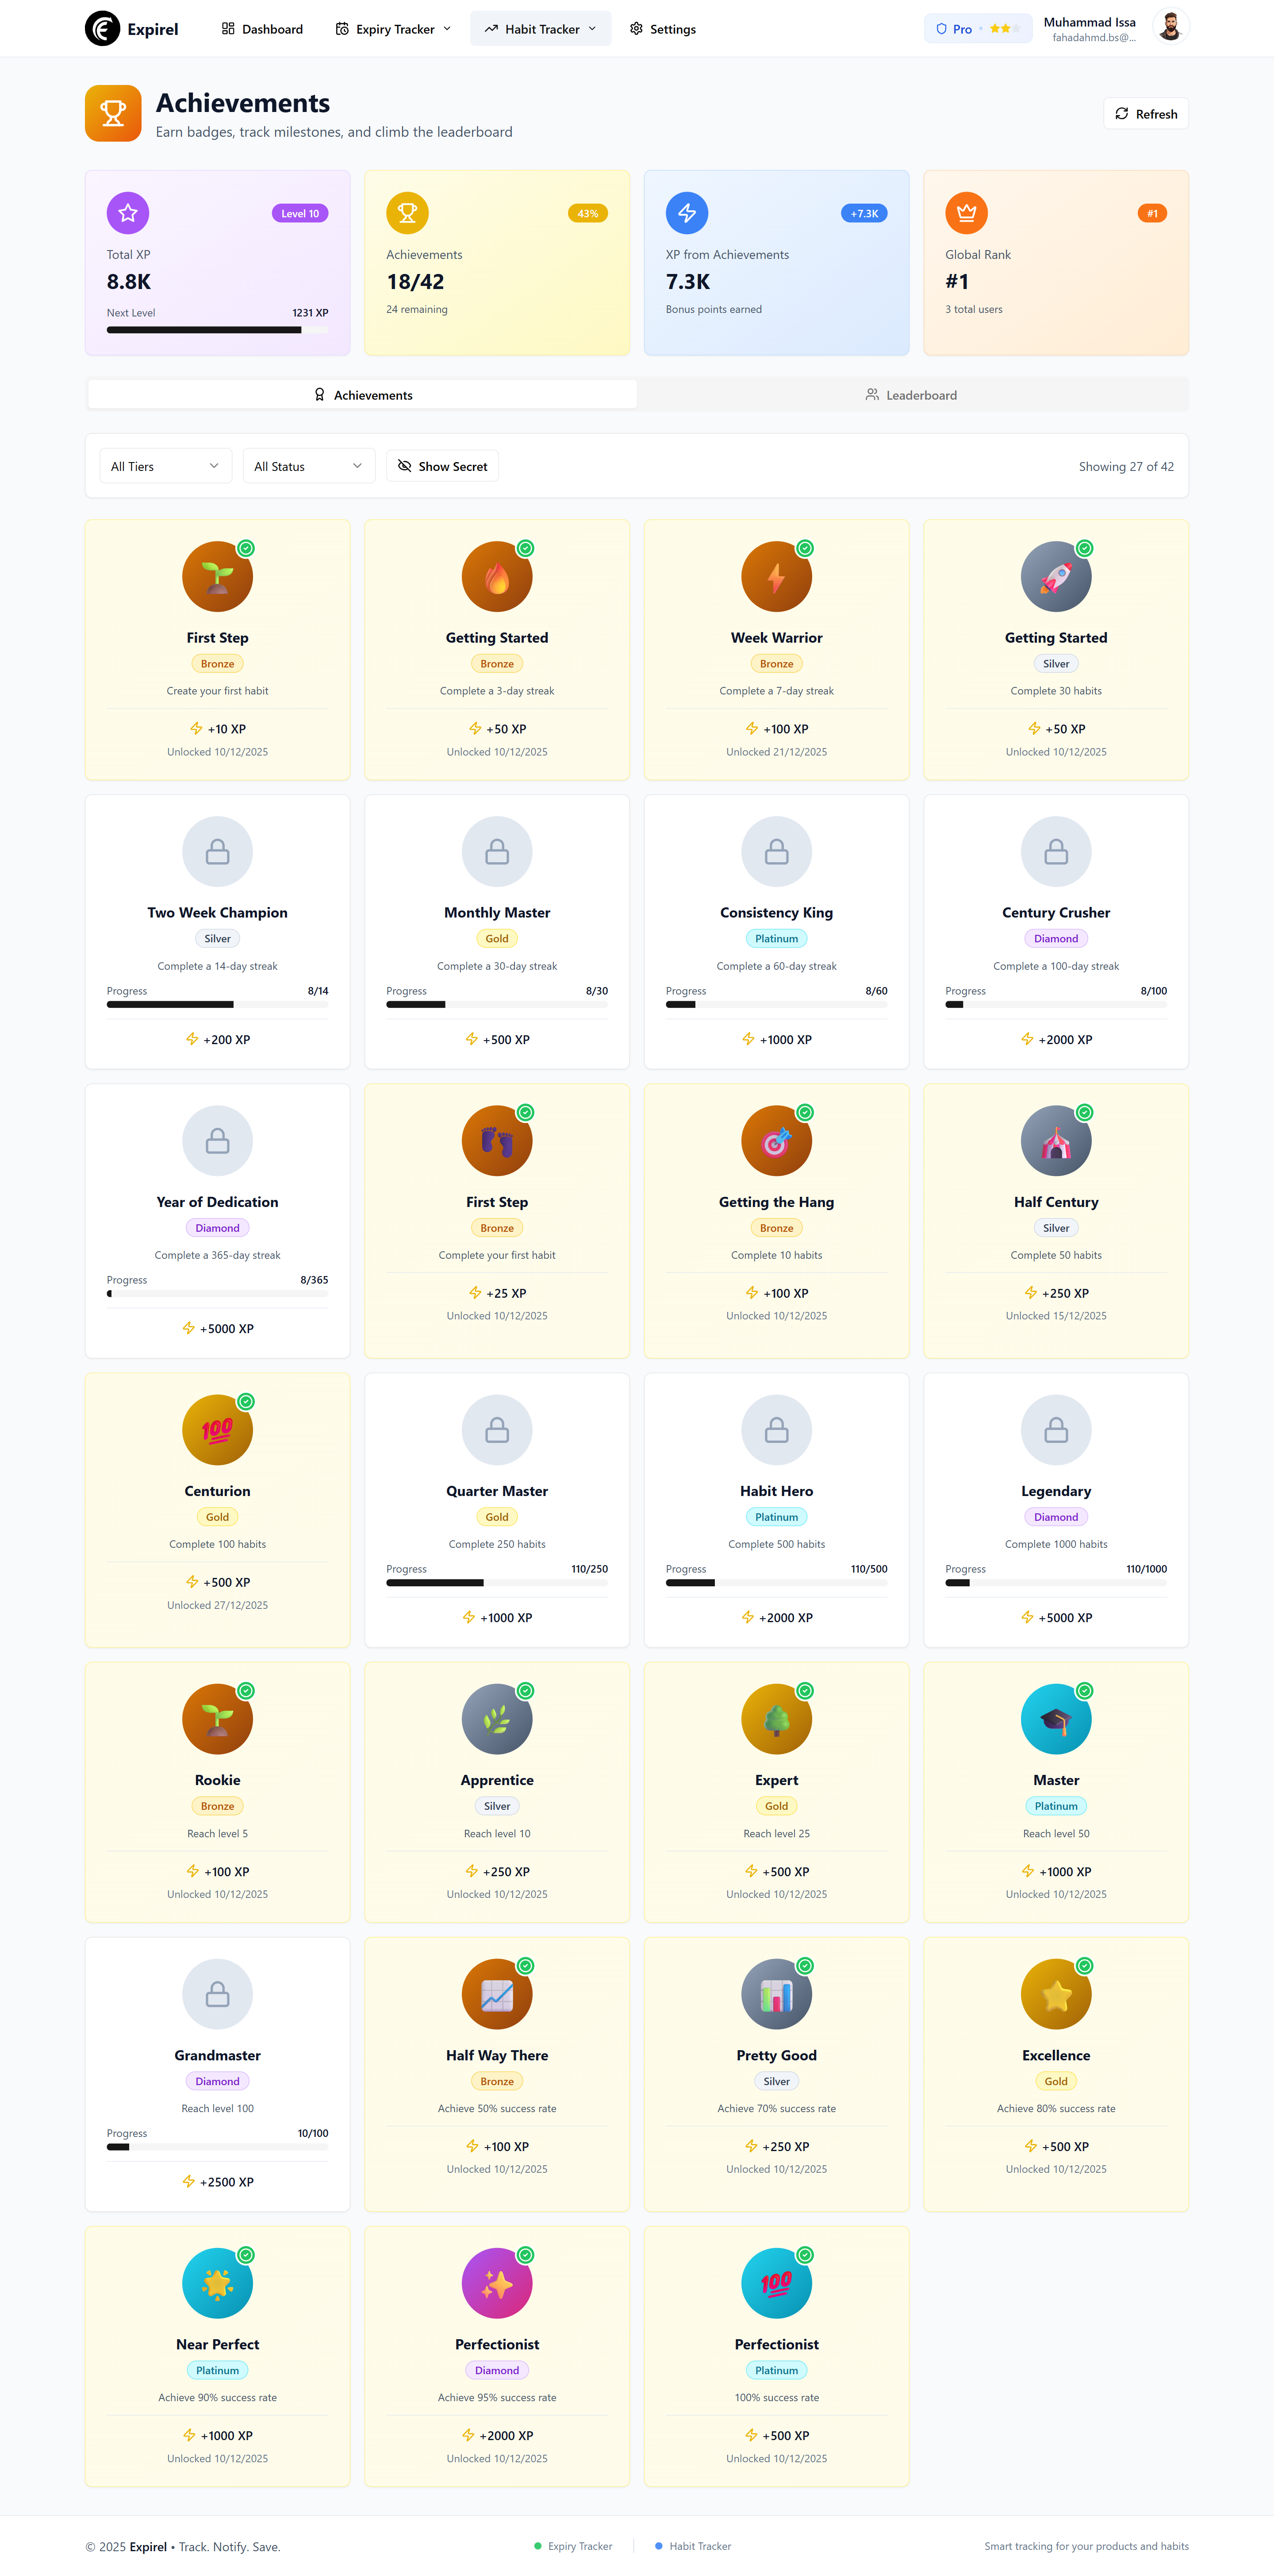Click the purple star Total XP icon

(128, 212)
